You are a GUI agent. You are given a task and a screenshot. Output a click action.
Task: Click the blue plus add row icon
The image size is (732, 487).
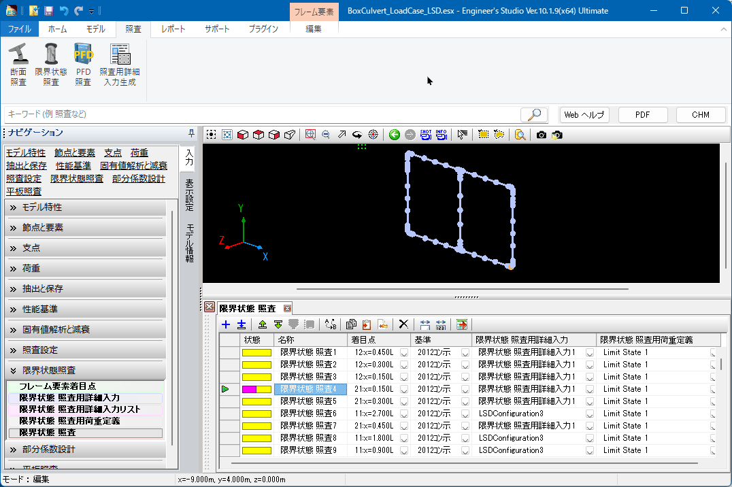coord(227,324)
